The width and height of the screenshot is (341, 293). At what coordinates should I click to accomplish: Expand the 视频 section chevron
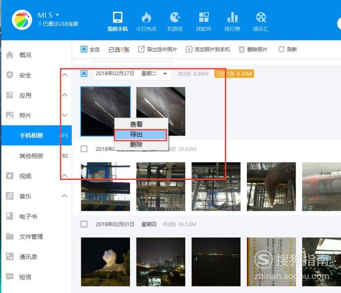65,176
